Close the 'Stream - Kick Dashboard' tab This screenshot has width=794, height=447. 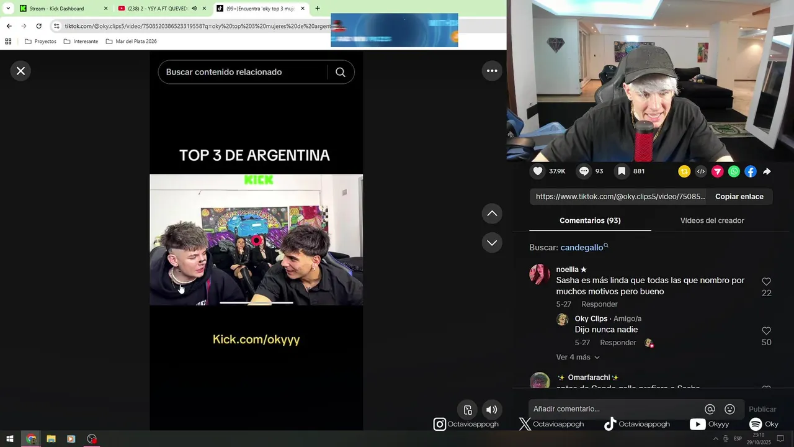pyautogui.click(x=105, y=9)
